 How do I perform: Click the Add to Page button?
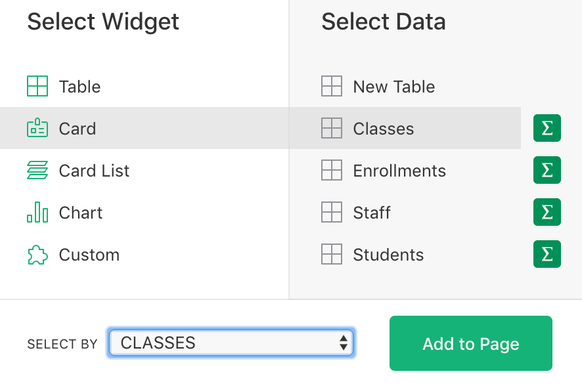click(470, 343)
